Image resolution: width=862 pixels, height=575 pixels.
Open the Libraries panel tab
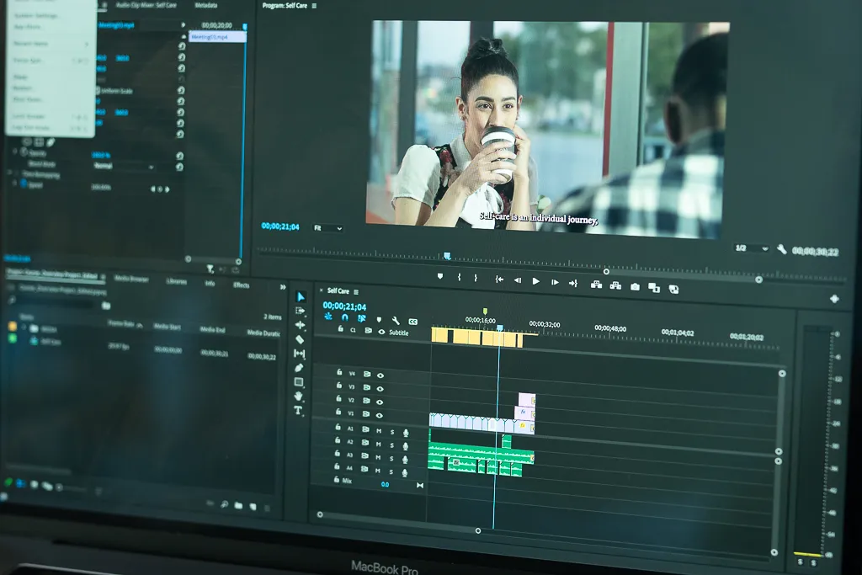click(177, 281)
